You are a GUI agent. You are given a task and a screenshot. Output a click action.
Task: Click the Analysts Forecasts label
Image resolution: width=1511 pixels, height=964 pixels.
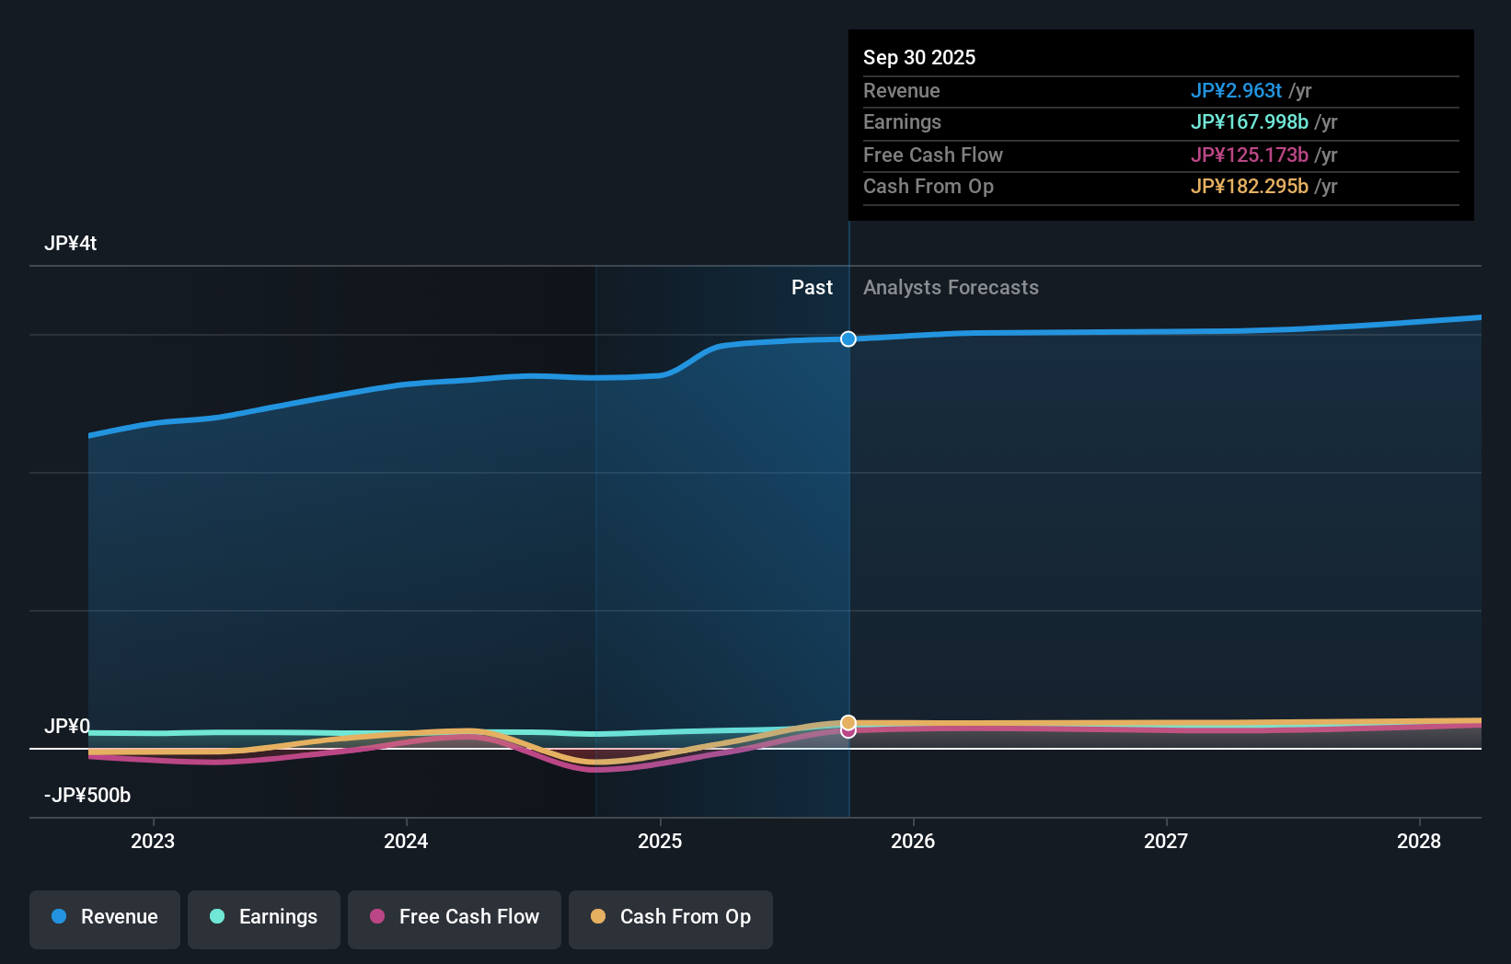[951, 288]
